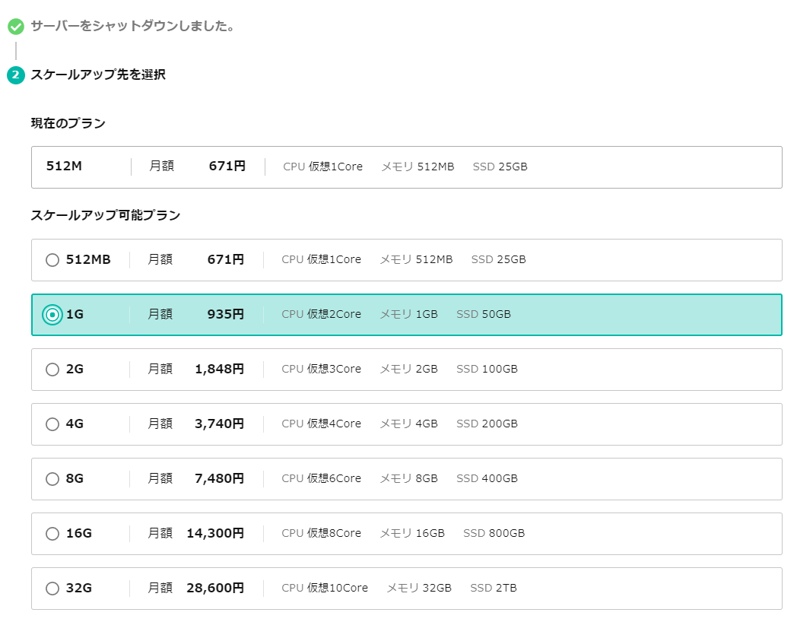Select the 4G plan radio button
Viewport: 797px width, 622px height.
[x=52, y=424]
